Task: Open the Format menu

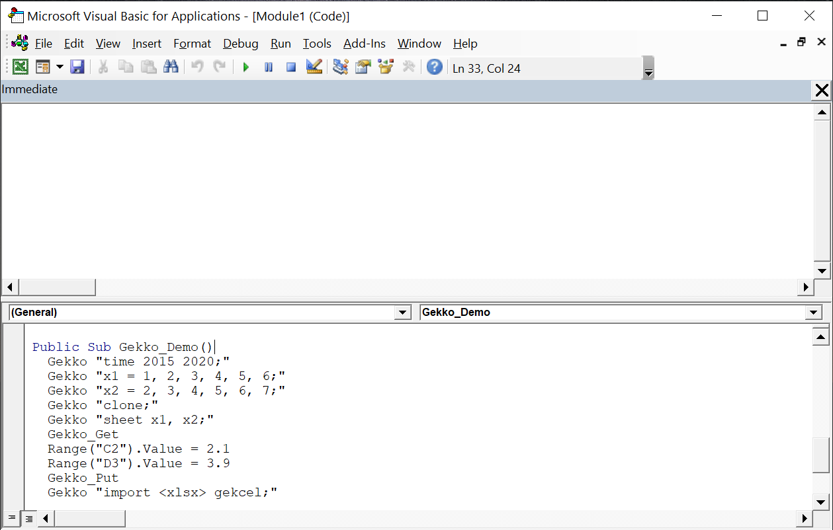Action: (x=192, y=44)
